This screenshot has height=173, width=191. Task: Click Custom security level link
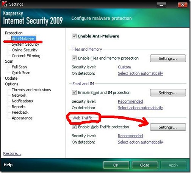tap(124, 67)
